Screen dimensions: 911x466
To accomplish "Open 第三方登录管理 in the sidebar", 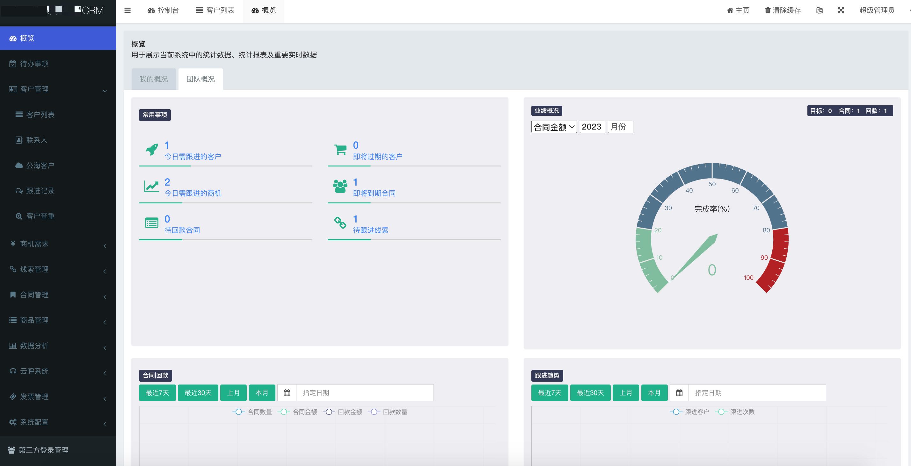I will pyautogui.click(x=58, y=450).
